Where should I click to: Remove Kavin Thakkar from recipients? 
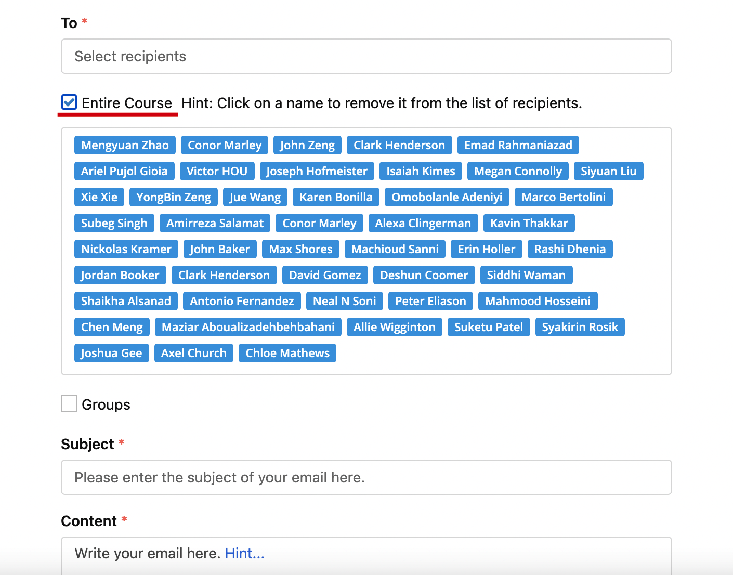point(529,223)
